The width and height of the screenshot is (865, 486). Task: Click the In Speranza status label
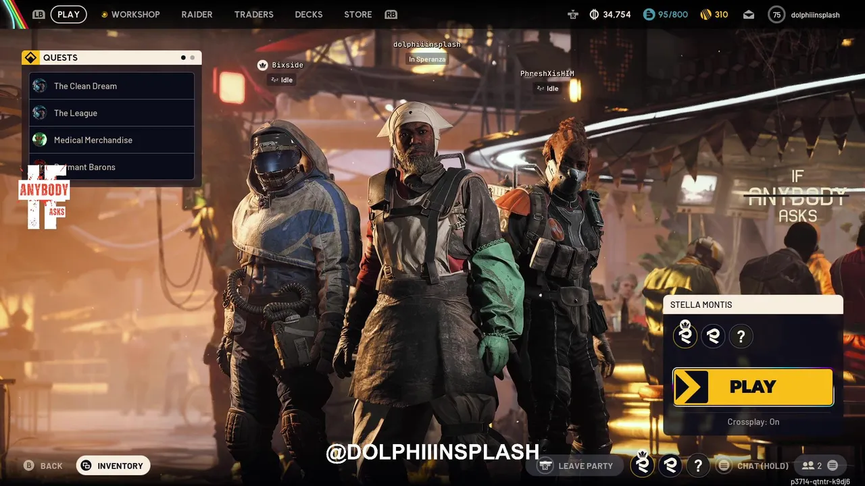point(427,59)
